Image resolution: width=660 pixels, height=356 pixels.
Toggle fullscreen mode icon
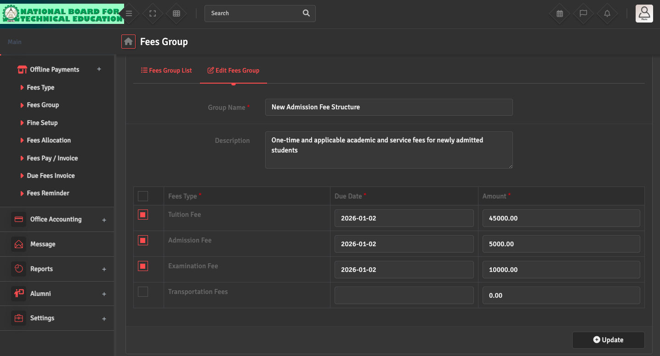tap(153, 13)
